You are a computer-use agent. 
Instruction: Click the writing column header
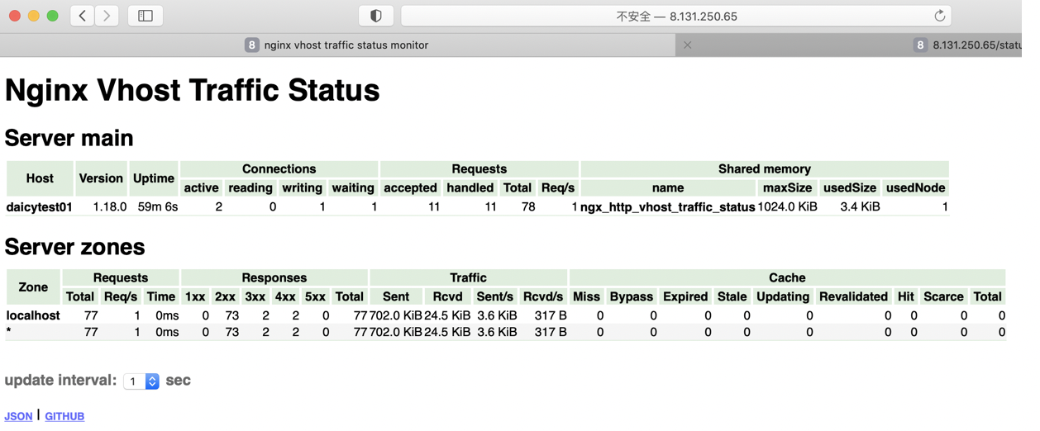click(x=302, y=188)
